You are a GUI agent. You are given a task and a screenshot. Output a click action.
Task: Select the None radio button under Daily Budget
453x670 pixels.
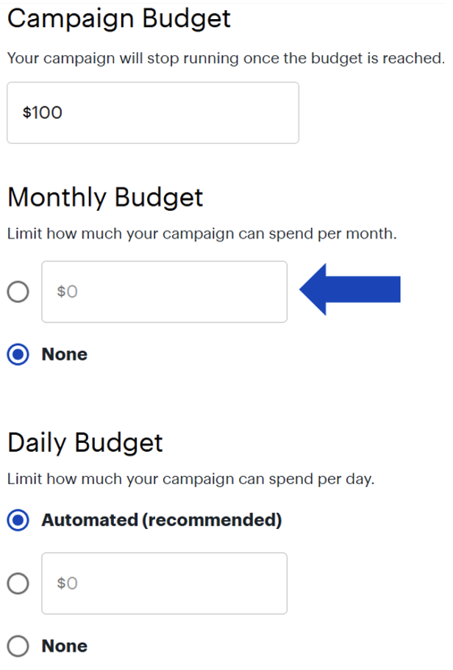click(x=18, y=646)
